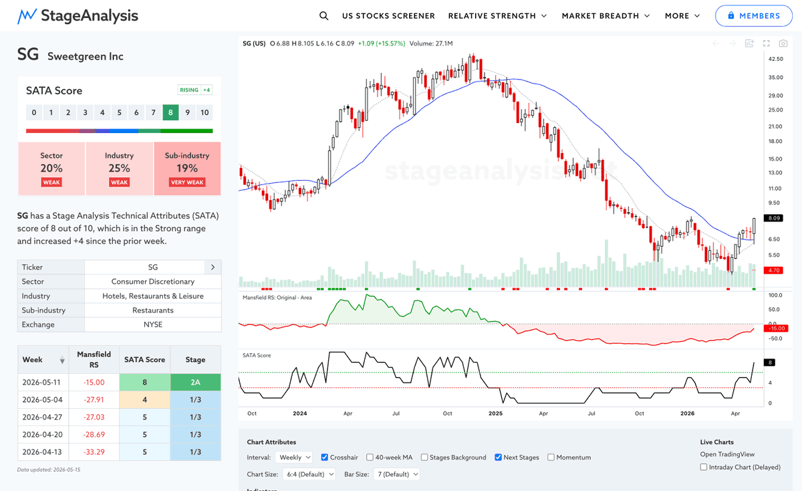Click the chart undo back-arrow icon
Image resolution: width=802 pixels, height=491 pixels.
pos(716,43)
